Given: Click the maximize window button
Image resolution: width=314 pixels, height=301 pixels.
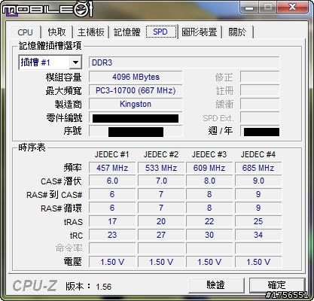Looking at the screenshot, I should pyautogui.click(x=267, y=8).
